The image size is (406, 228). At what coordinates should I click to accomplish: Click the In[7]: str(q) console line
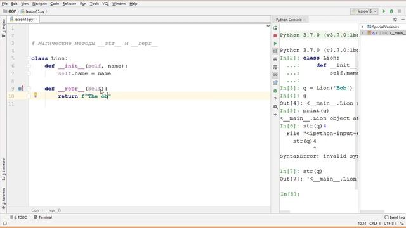click(301, 171)
